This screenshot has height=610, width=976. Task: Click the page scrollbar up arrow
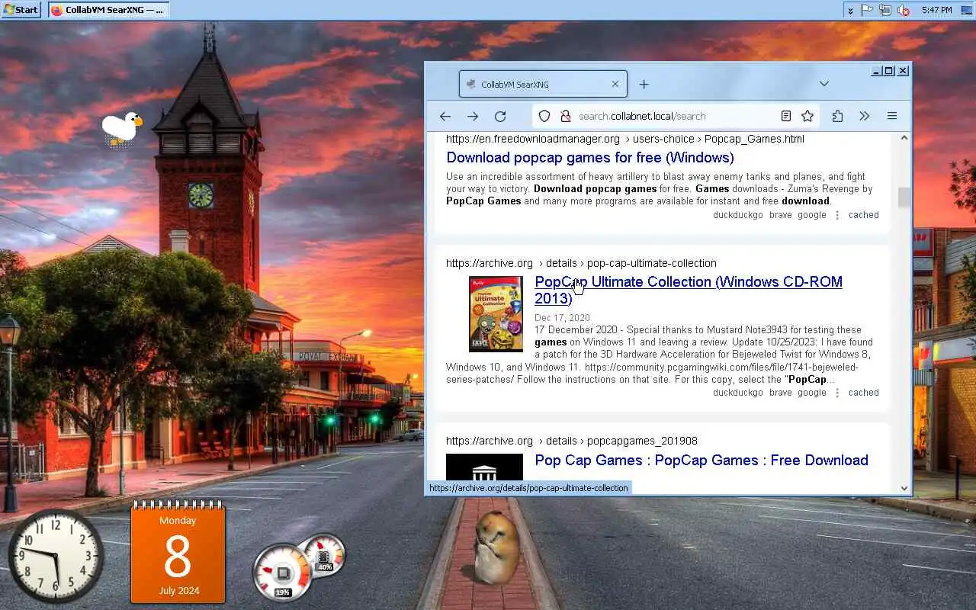[904, 138]
